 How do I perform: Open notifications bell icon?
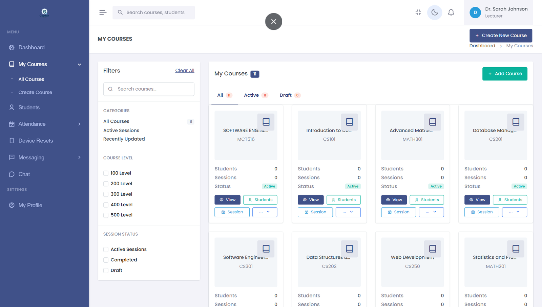tap(451, 13)
